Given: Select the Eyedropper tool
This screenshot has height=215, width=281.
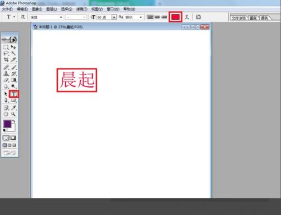Looking at the screenshot, I should coord(13,108).
